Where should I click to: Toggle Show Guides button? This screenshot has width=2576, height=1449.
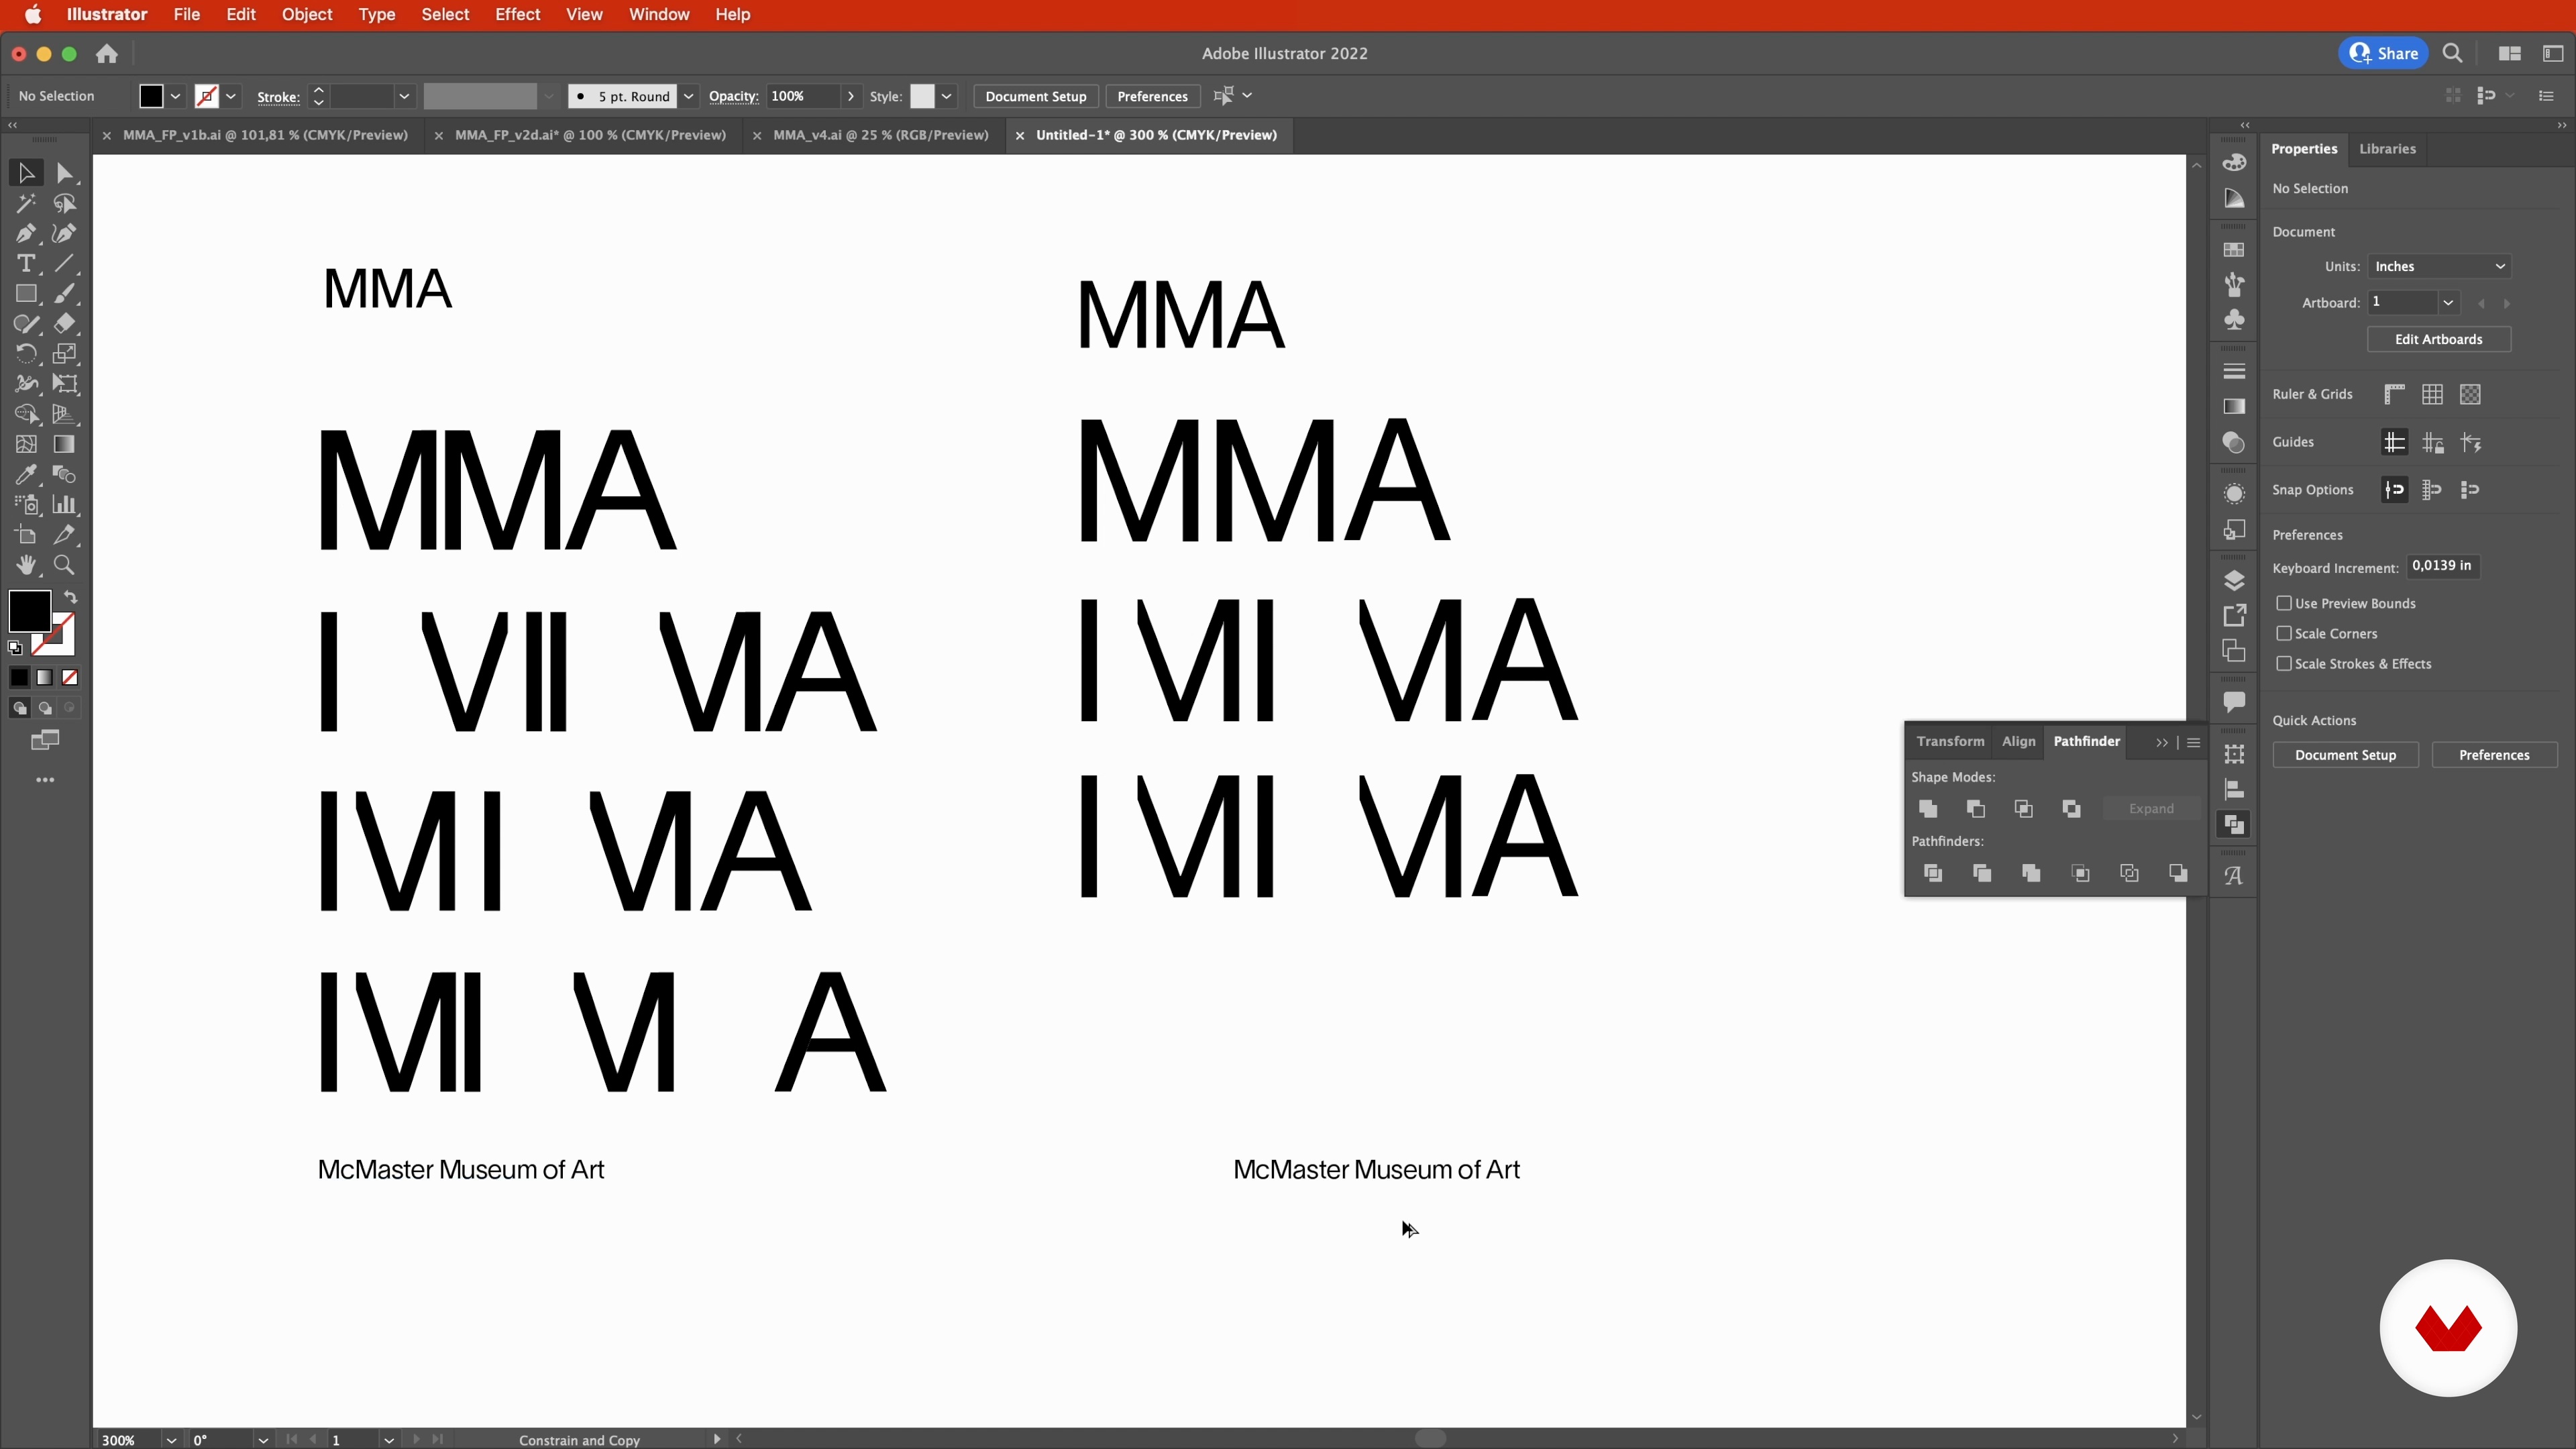[2394, 442]
